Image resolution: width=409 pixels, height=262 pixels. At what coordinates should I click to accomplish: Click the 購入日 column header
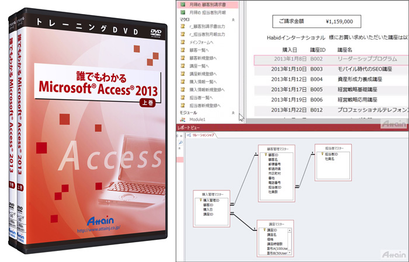290,50
